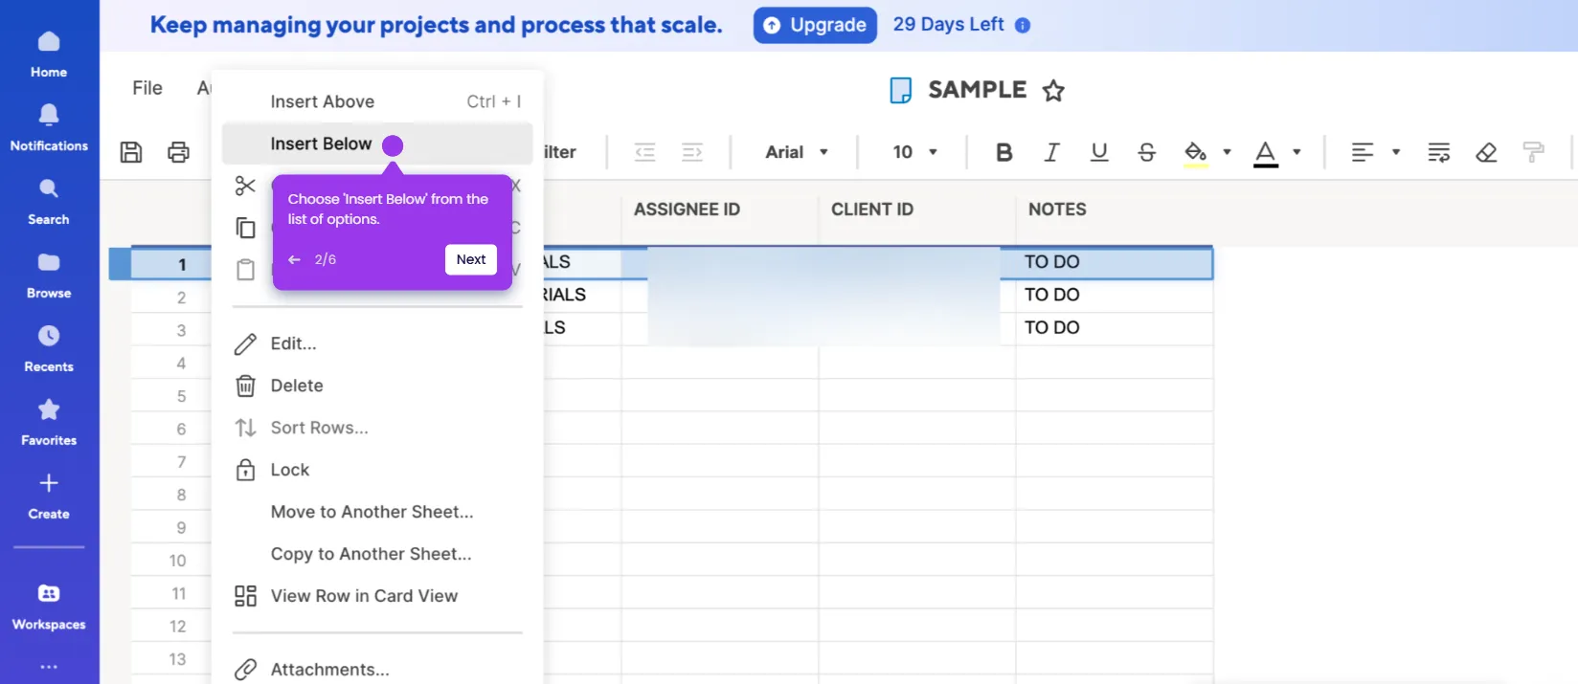Open Workspaces in sidebar
The height and width of the screenshot is (684, 1578).
pos(49,607)
